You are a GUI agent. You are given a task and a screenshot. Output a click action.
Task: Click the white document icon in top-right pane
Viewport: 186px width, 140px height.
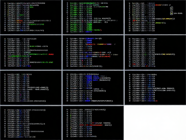[171, 8]
